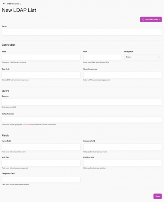Click the Position field input
This screenshot has width=164, height=202.
point(122,163)
